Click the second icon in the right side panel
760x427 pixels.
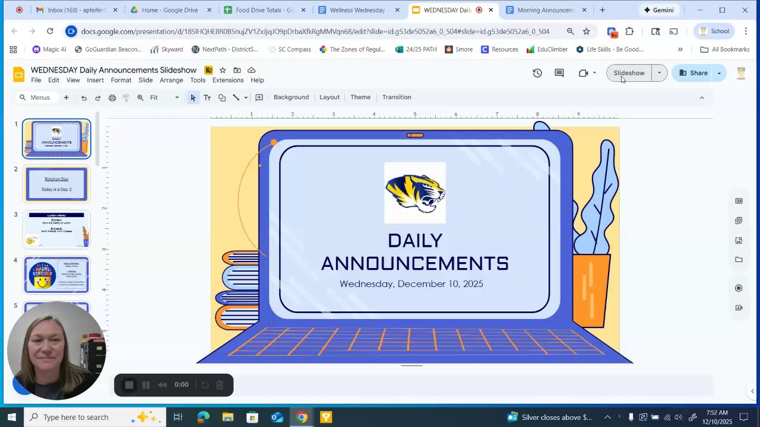(739, 221)
